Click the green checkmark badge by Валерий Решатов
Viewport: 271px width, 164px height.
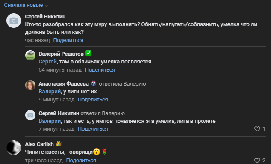88,53
